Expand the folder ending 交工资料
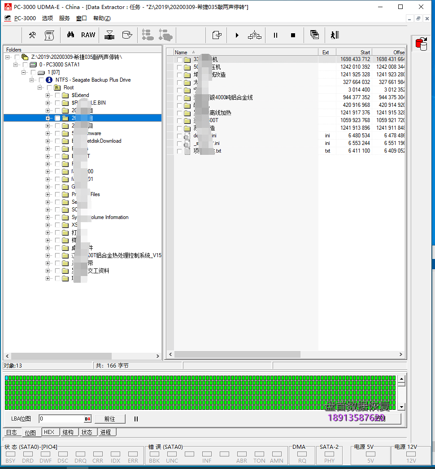 click(x=48, y=271)
